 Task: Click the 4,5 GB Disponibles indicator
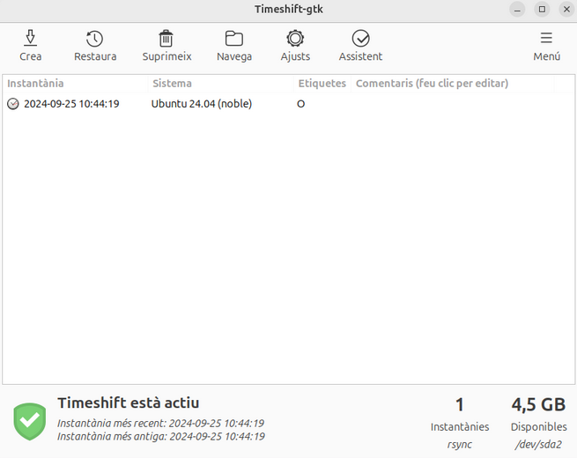[x=538, y=405]
